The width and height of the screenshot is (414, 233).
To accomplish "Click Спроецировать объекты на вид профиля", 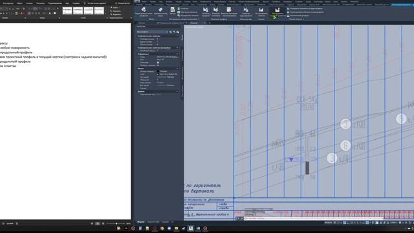I will 305,12.
